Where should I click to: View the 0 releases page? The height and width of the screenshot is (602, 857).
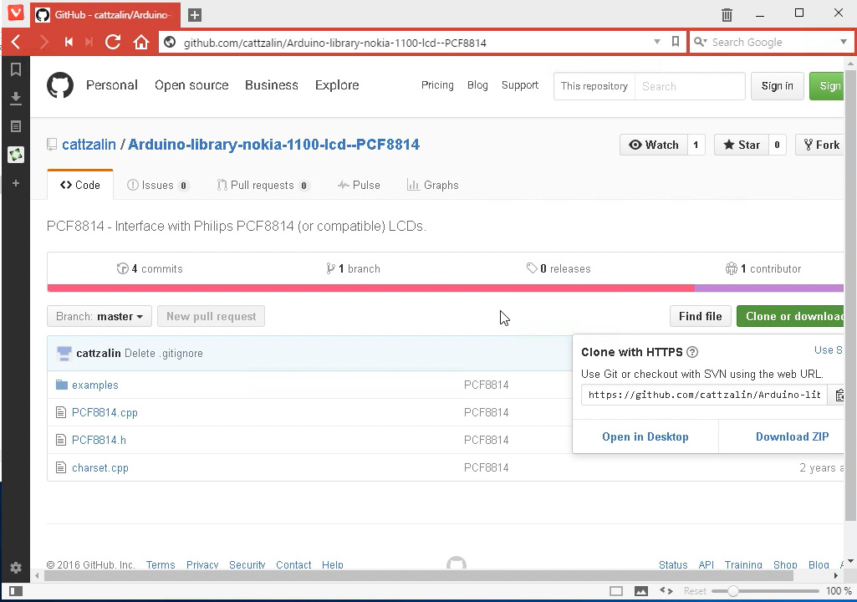point(559,268)
